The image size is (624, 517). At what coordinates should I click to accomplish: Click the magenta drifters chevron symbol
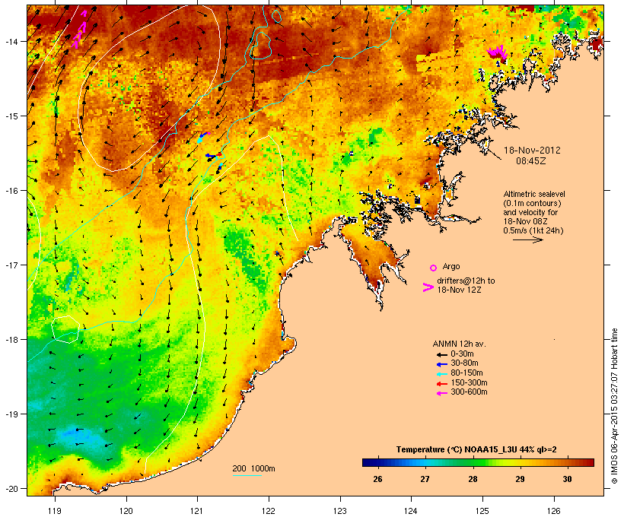pos(428,287)
